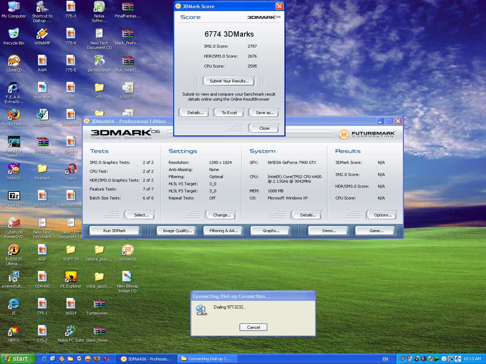
Task: Launch Opera from the Quick Launch bar
Action: pos(106,359)
